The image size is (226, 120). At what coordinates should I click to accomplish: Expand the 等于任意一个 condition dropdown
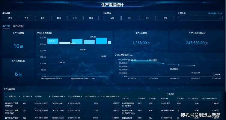pyautogui.click(x=215, y=13)
